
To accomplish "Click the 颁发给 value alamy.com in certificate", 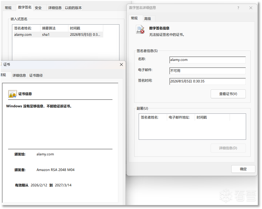I will (x=45, y=154).
